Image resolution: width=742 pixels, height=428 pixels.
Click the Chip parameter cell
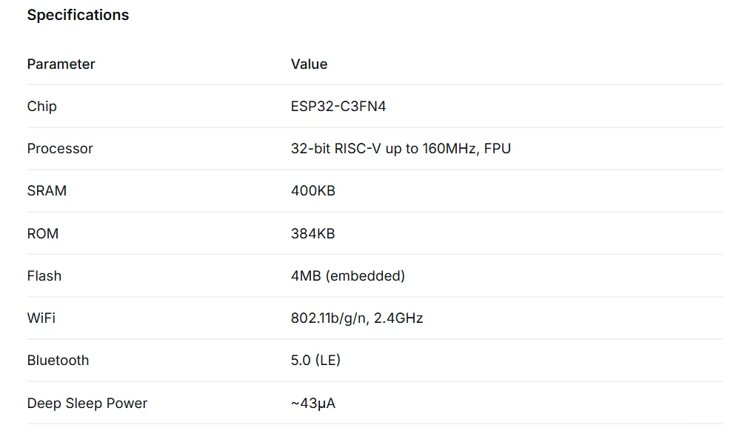pyautogui.click(x=41, y=106)
